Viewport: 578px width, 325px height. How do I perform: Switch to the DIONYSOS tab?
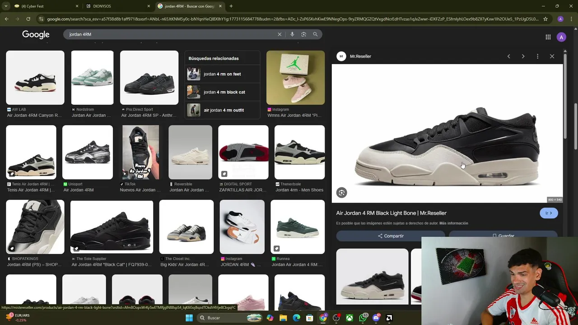[117, 6]
